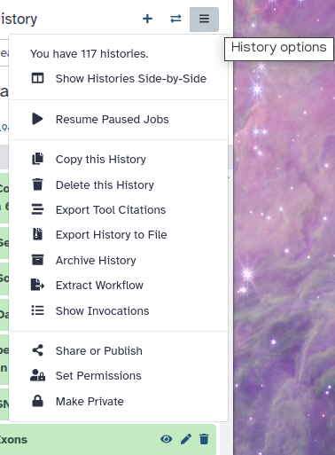Click the Export History to File icon

pyautogui.click(x=37, y=234)
